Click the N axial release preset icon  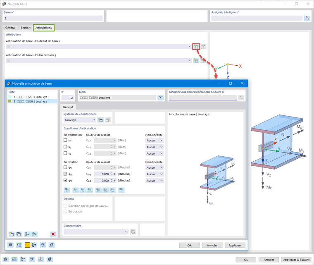point(67,190)
